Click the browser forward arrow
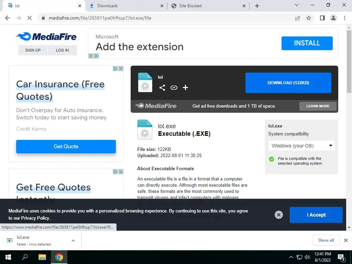This screenshot has height=264, width=352. (x=19, y=18)
